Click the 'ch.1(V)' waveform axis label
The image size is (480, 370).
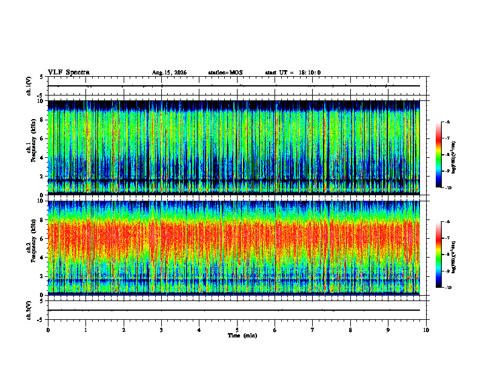click(29, 86)
